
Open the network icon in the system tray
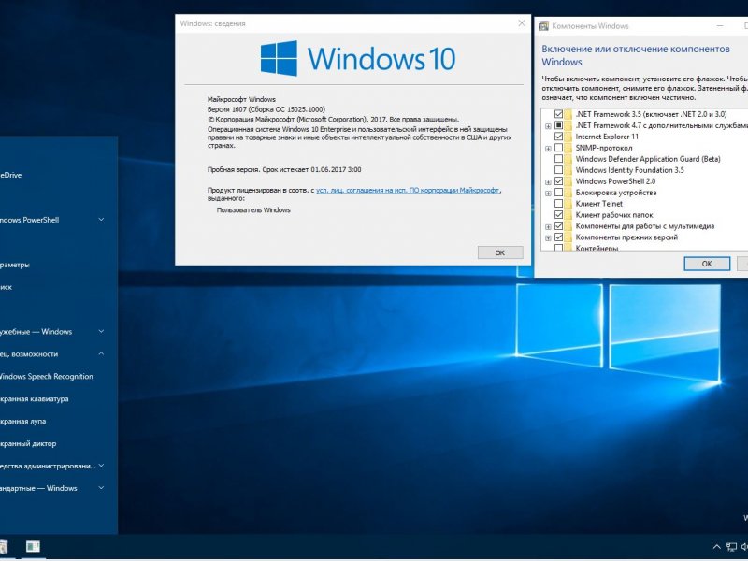click(x=731, y=547)
